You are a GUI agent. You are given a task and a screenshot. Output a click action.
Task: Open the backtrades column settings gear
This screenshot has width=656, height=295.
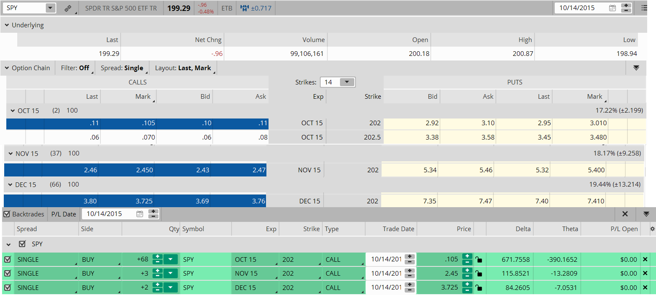[x=652, y=229]
